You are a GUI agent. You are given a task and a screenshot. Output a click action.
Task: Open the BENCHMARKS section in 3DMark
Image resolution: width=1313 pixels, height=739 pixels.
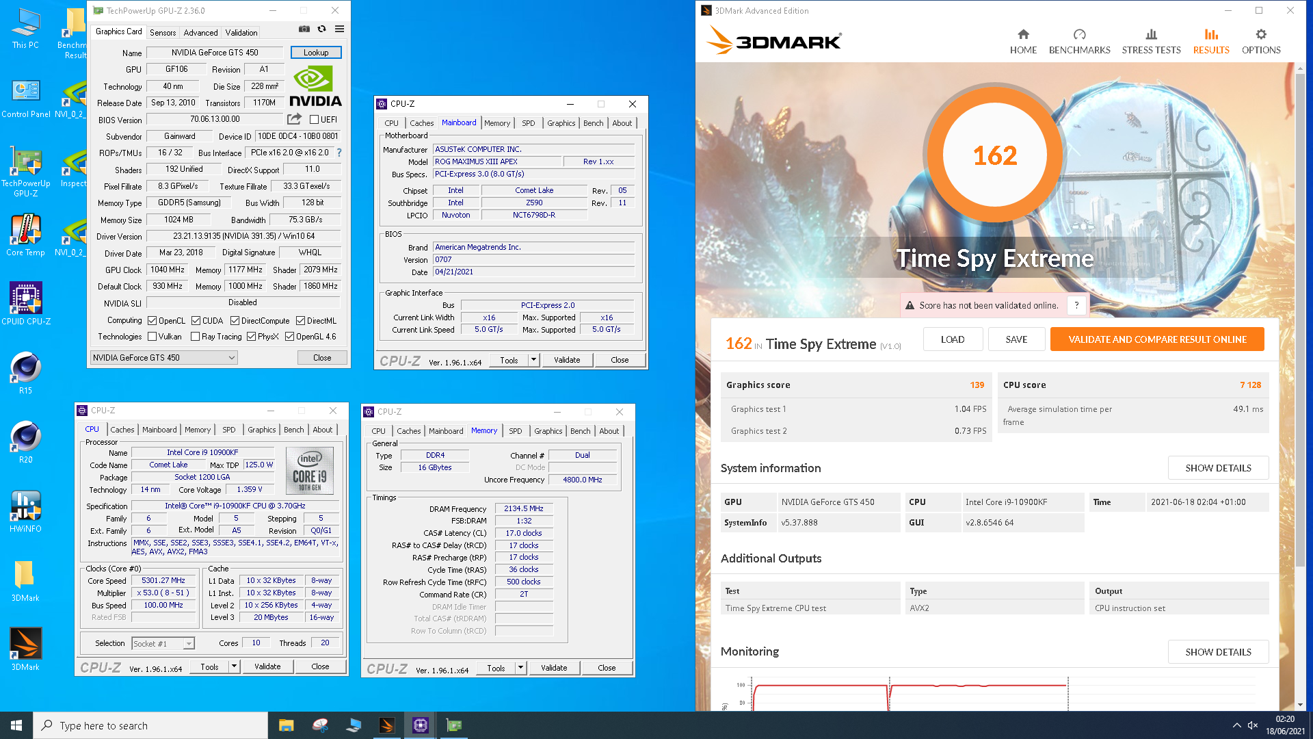coord(1079,41)
